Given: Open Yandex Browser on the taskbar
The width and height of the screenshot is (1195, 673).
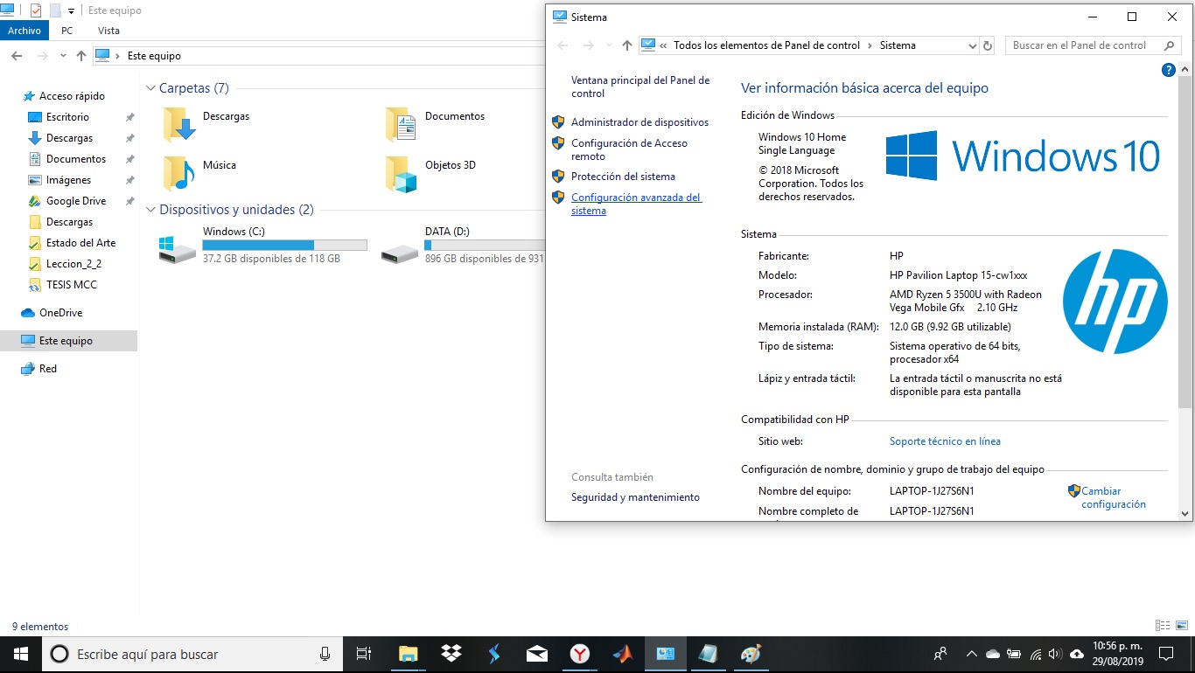Looking at the screenshot, I should [x=579, y=653].
